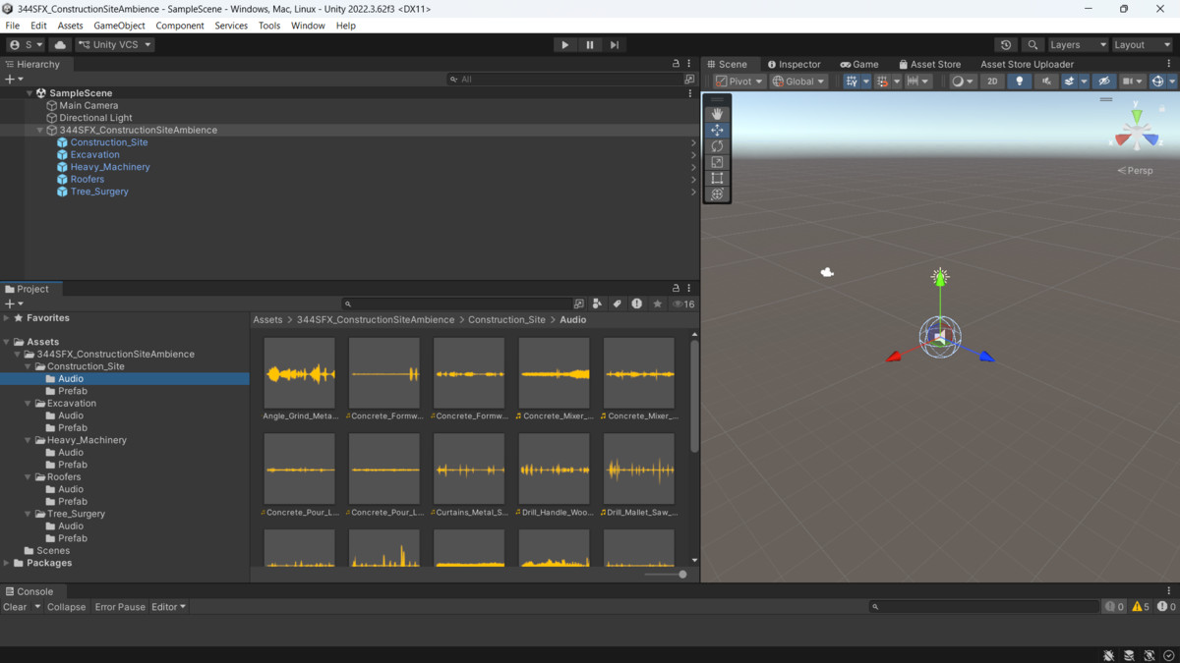This screenshot has height=663, width=1180.
Task: Select the Transform tool
Action: tap(717, 194)
